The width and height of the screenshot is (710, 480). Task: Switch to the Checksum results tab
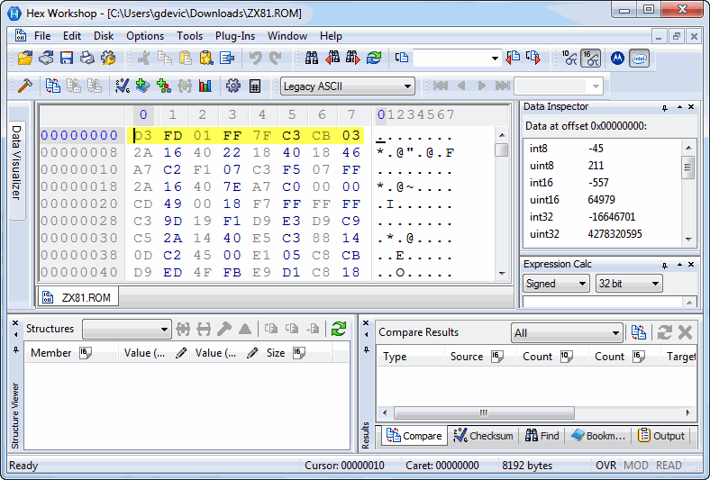(x=483, y=436)
